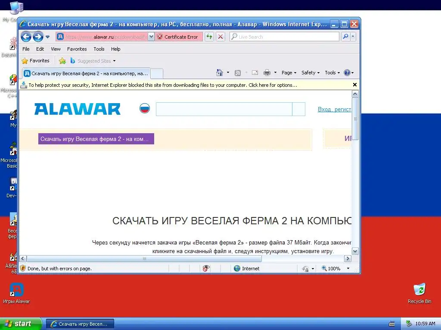Click vertical scrollbar up arrow
Image resolution: width=441 pixels, height=330 pixels.
pos(355,94)
